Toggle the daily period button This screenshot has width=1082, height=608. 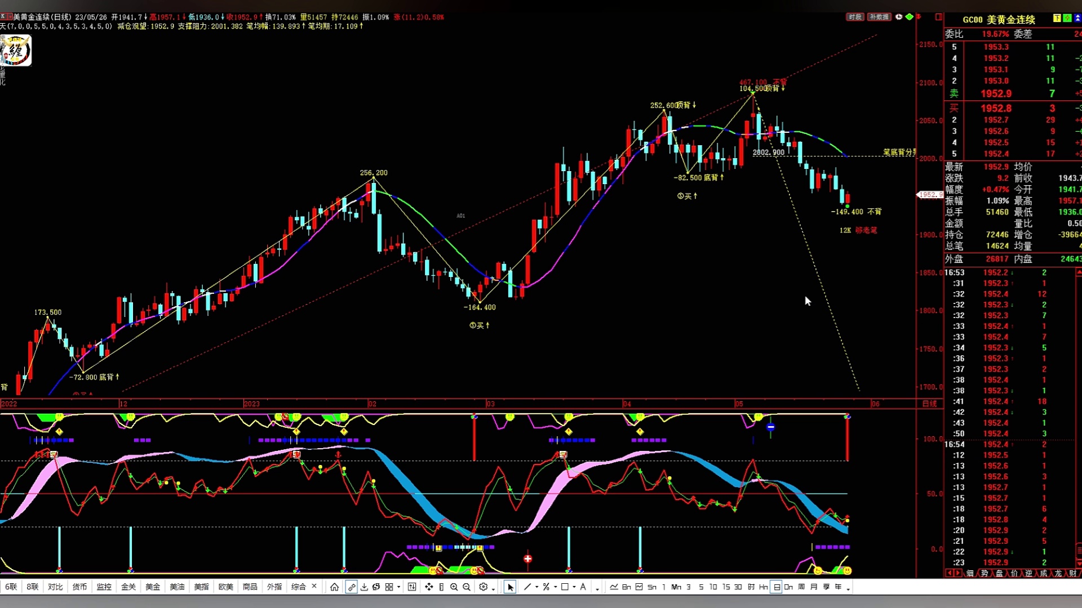point(777,587)
